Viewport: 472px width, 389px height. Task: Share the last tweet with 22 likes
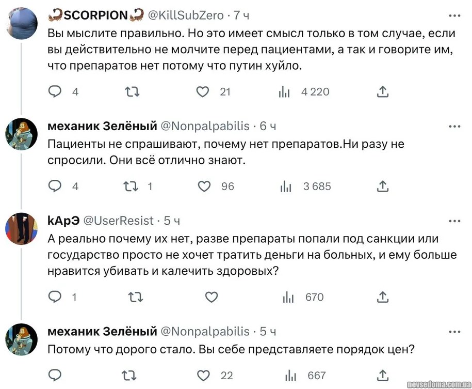(x=382, y=375)
